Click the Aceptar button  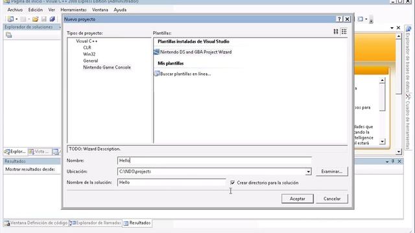coord(298,199)
